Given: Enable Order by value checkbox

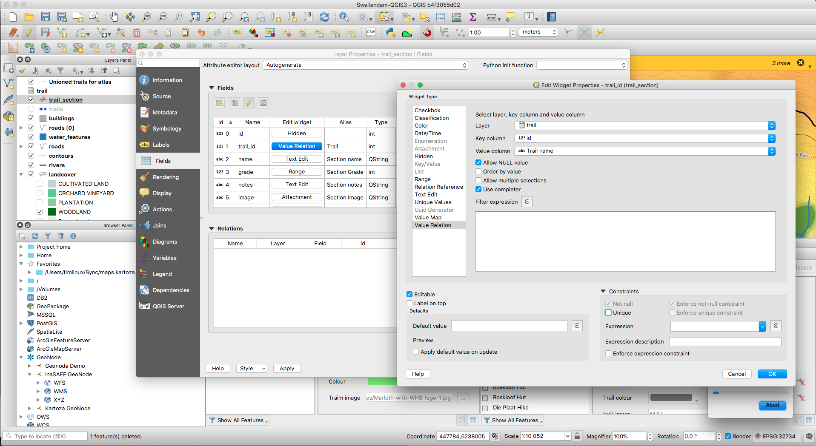Looking at the screenshot, I should [x=478, y=171].
